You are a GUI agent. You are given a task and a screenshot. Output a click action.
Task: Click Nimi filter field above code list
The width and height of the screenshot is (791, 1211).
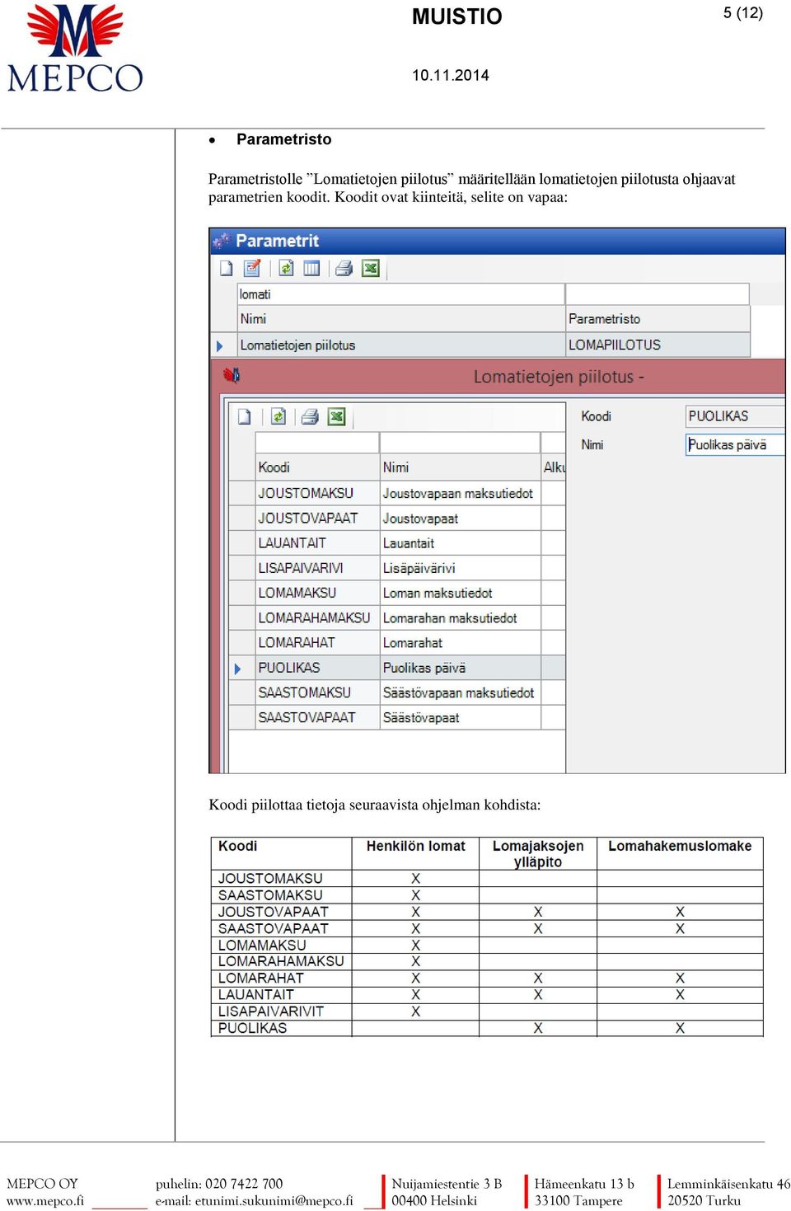[460, 443]
